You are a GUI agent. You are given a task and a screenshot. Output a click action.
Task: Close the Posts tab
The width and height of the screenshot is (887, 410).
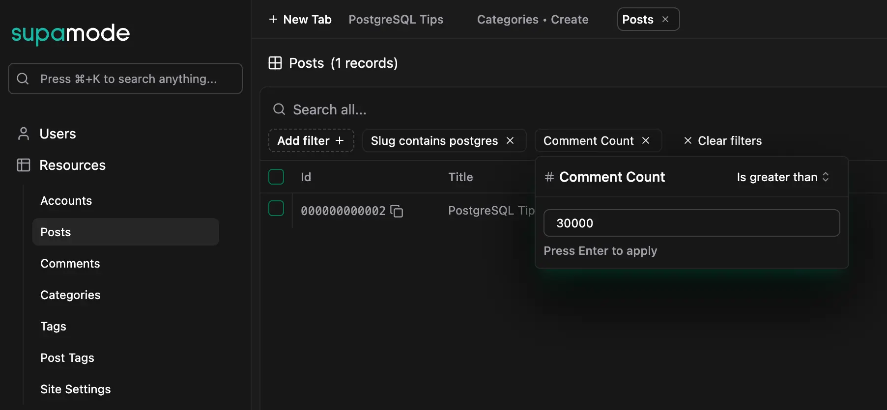(665, 19)
